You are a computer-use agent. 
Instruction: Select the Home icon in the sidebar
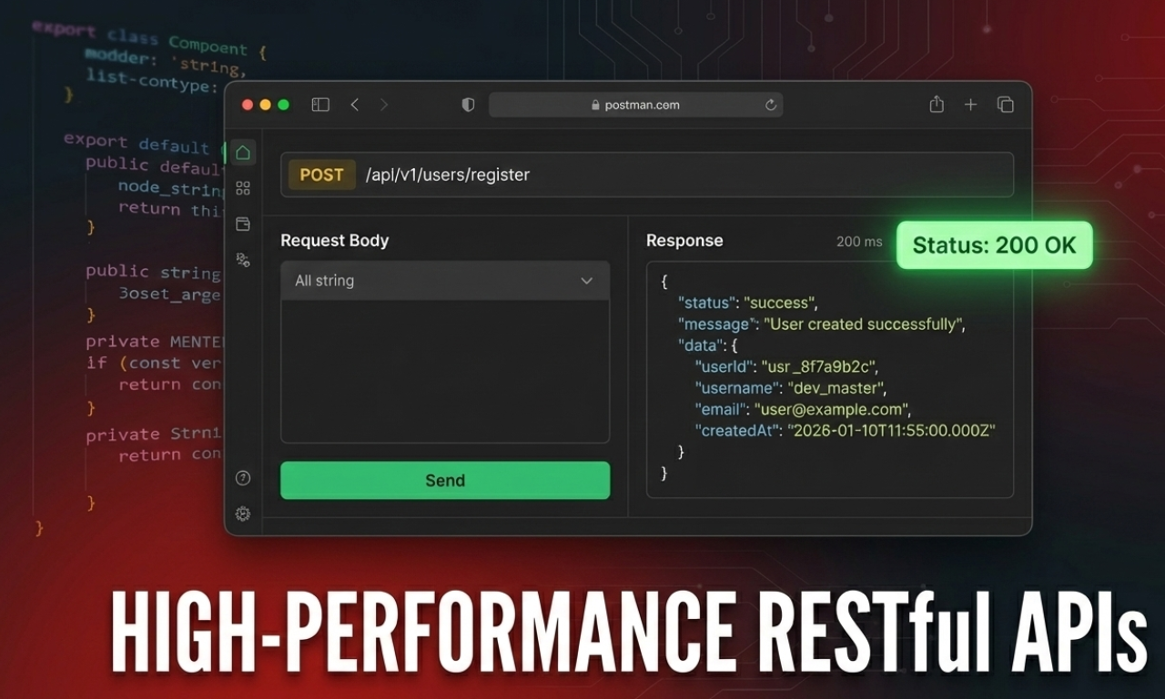coord(242,152)
